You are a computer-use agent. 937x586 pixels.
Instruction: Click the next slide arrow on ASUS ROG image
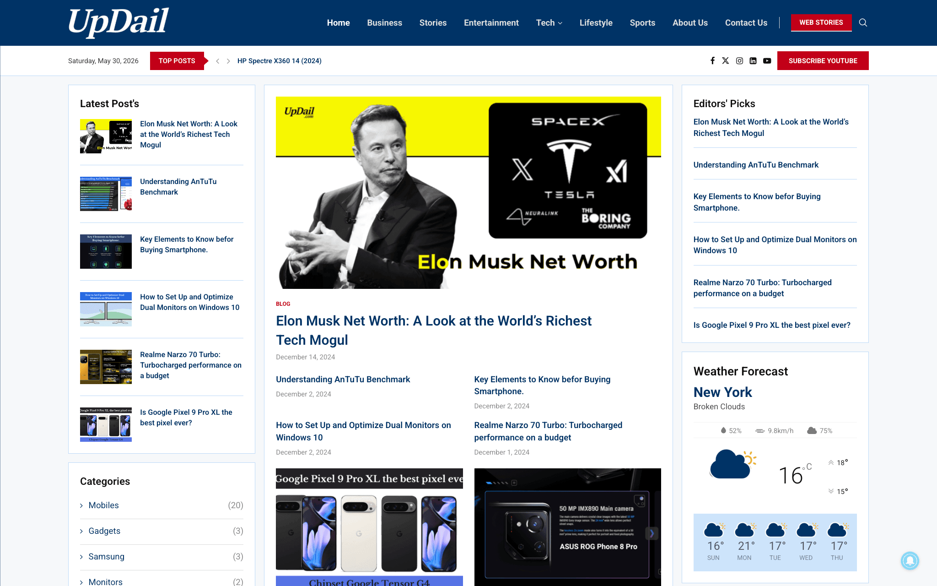[x=652, y=533]
